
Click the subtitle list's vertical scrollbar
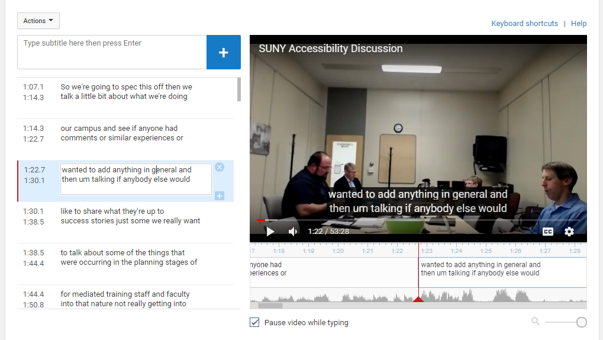pyautogui.click(x=239, y=89)
